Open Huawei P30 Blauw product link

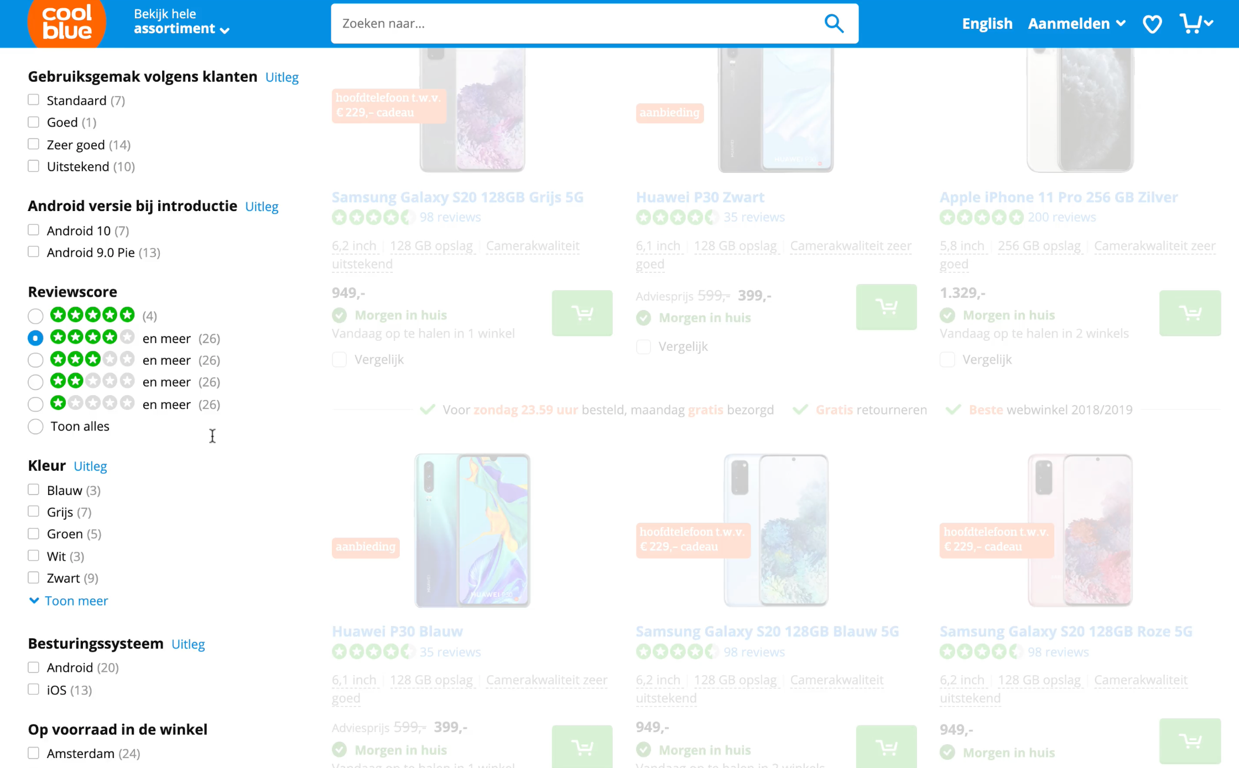397,632
